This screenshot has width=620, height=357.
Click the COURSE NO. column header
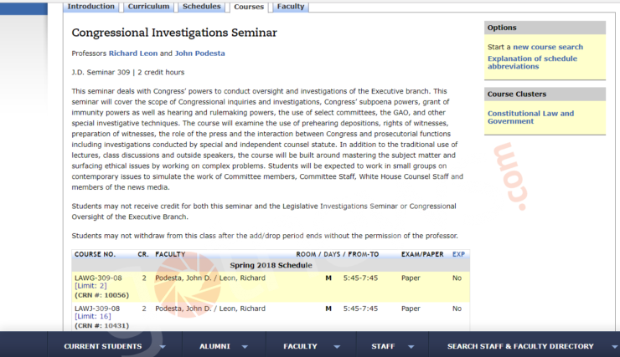(x=95, y=254)
